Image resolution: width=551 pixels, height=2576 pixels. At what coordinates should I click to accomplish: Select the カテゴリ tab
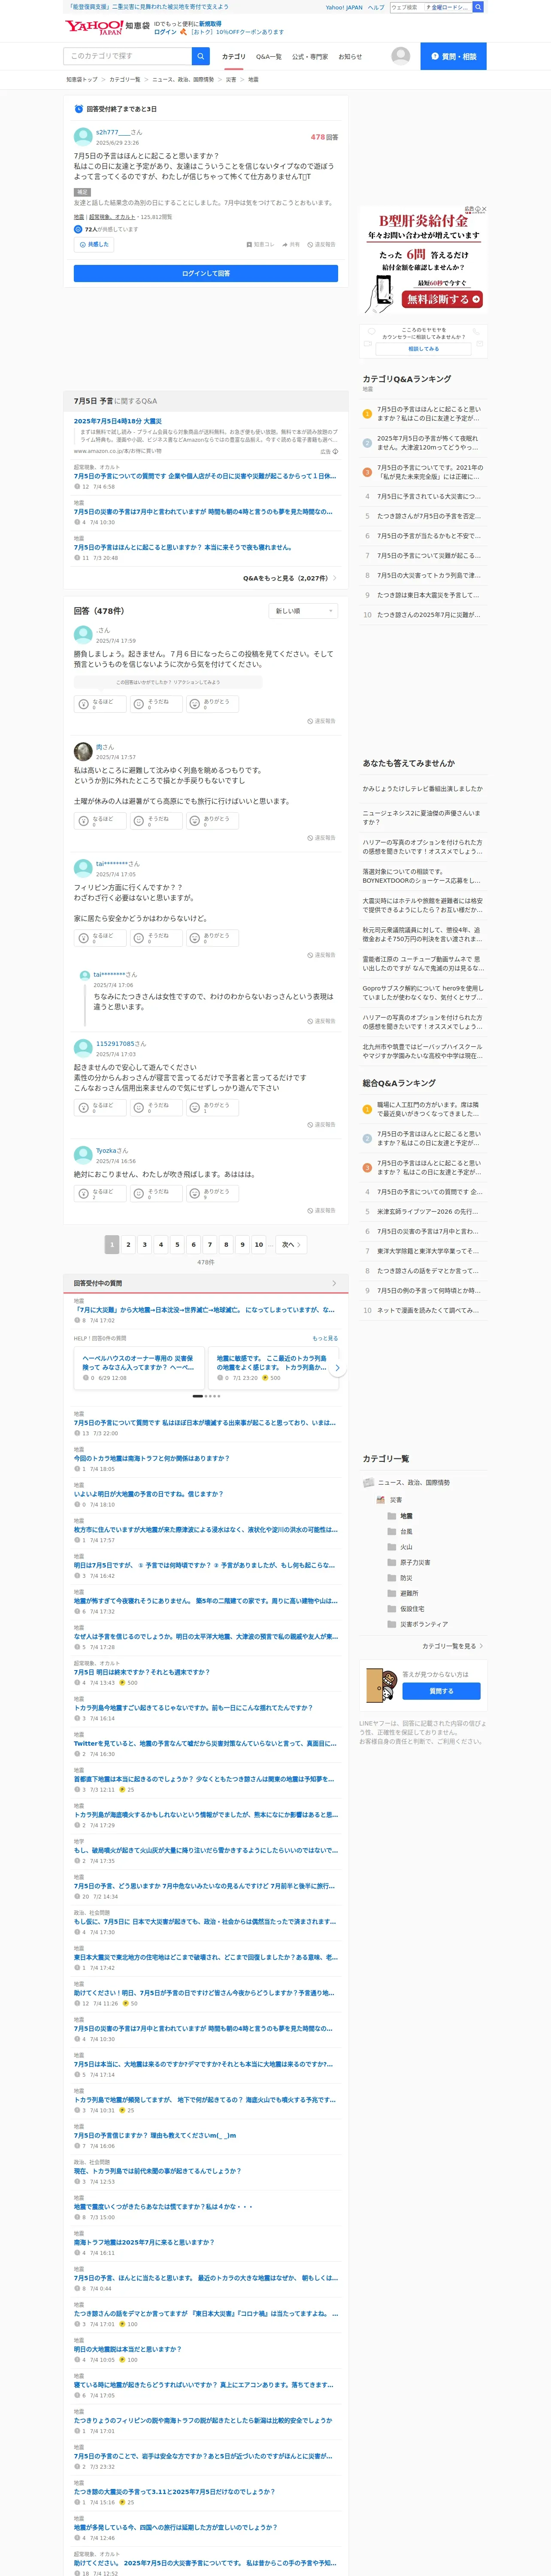[233, 57]
